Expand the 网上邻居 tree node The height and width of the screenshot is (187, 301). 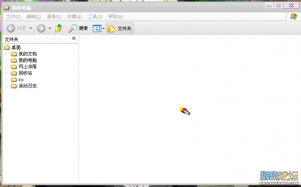[x=6, y=67]
